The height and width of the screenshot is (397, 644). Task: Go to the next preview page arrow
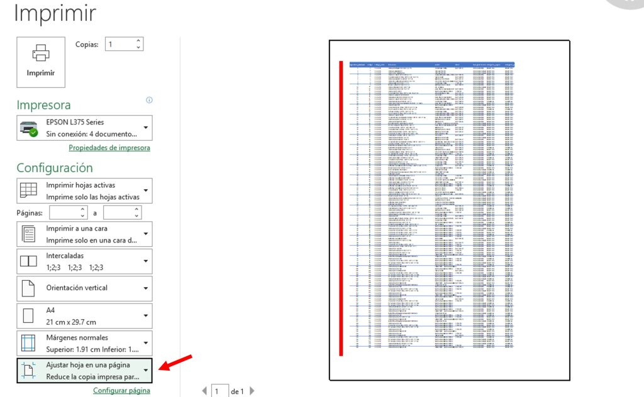tap(252, 391)
